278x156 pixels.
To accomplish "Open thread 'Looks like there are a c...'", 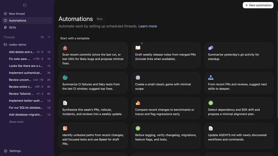I will (x=27, y=66).
